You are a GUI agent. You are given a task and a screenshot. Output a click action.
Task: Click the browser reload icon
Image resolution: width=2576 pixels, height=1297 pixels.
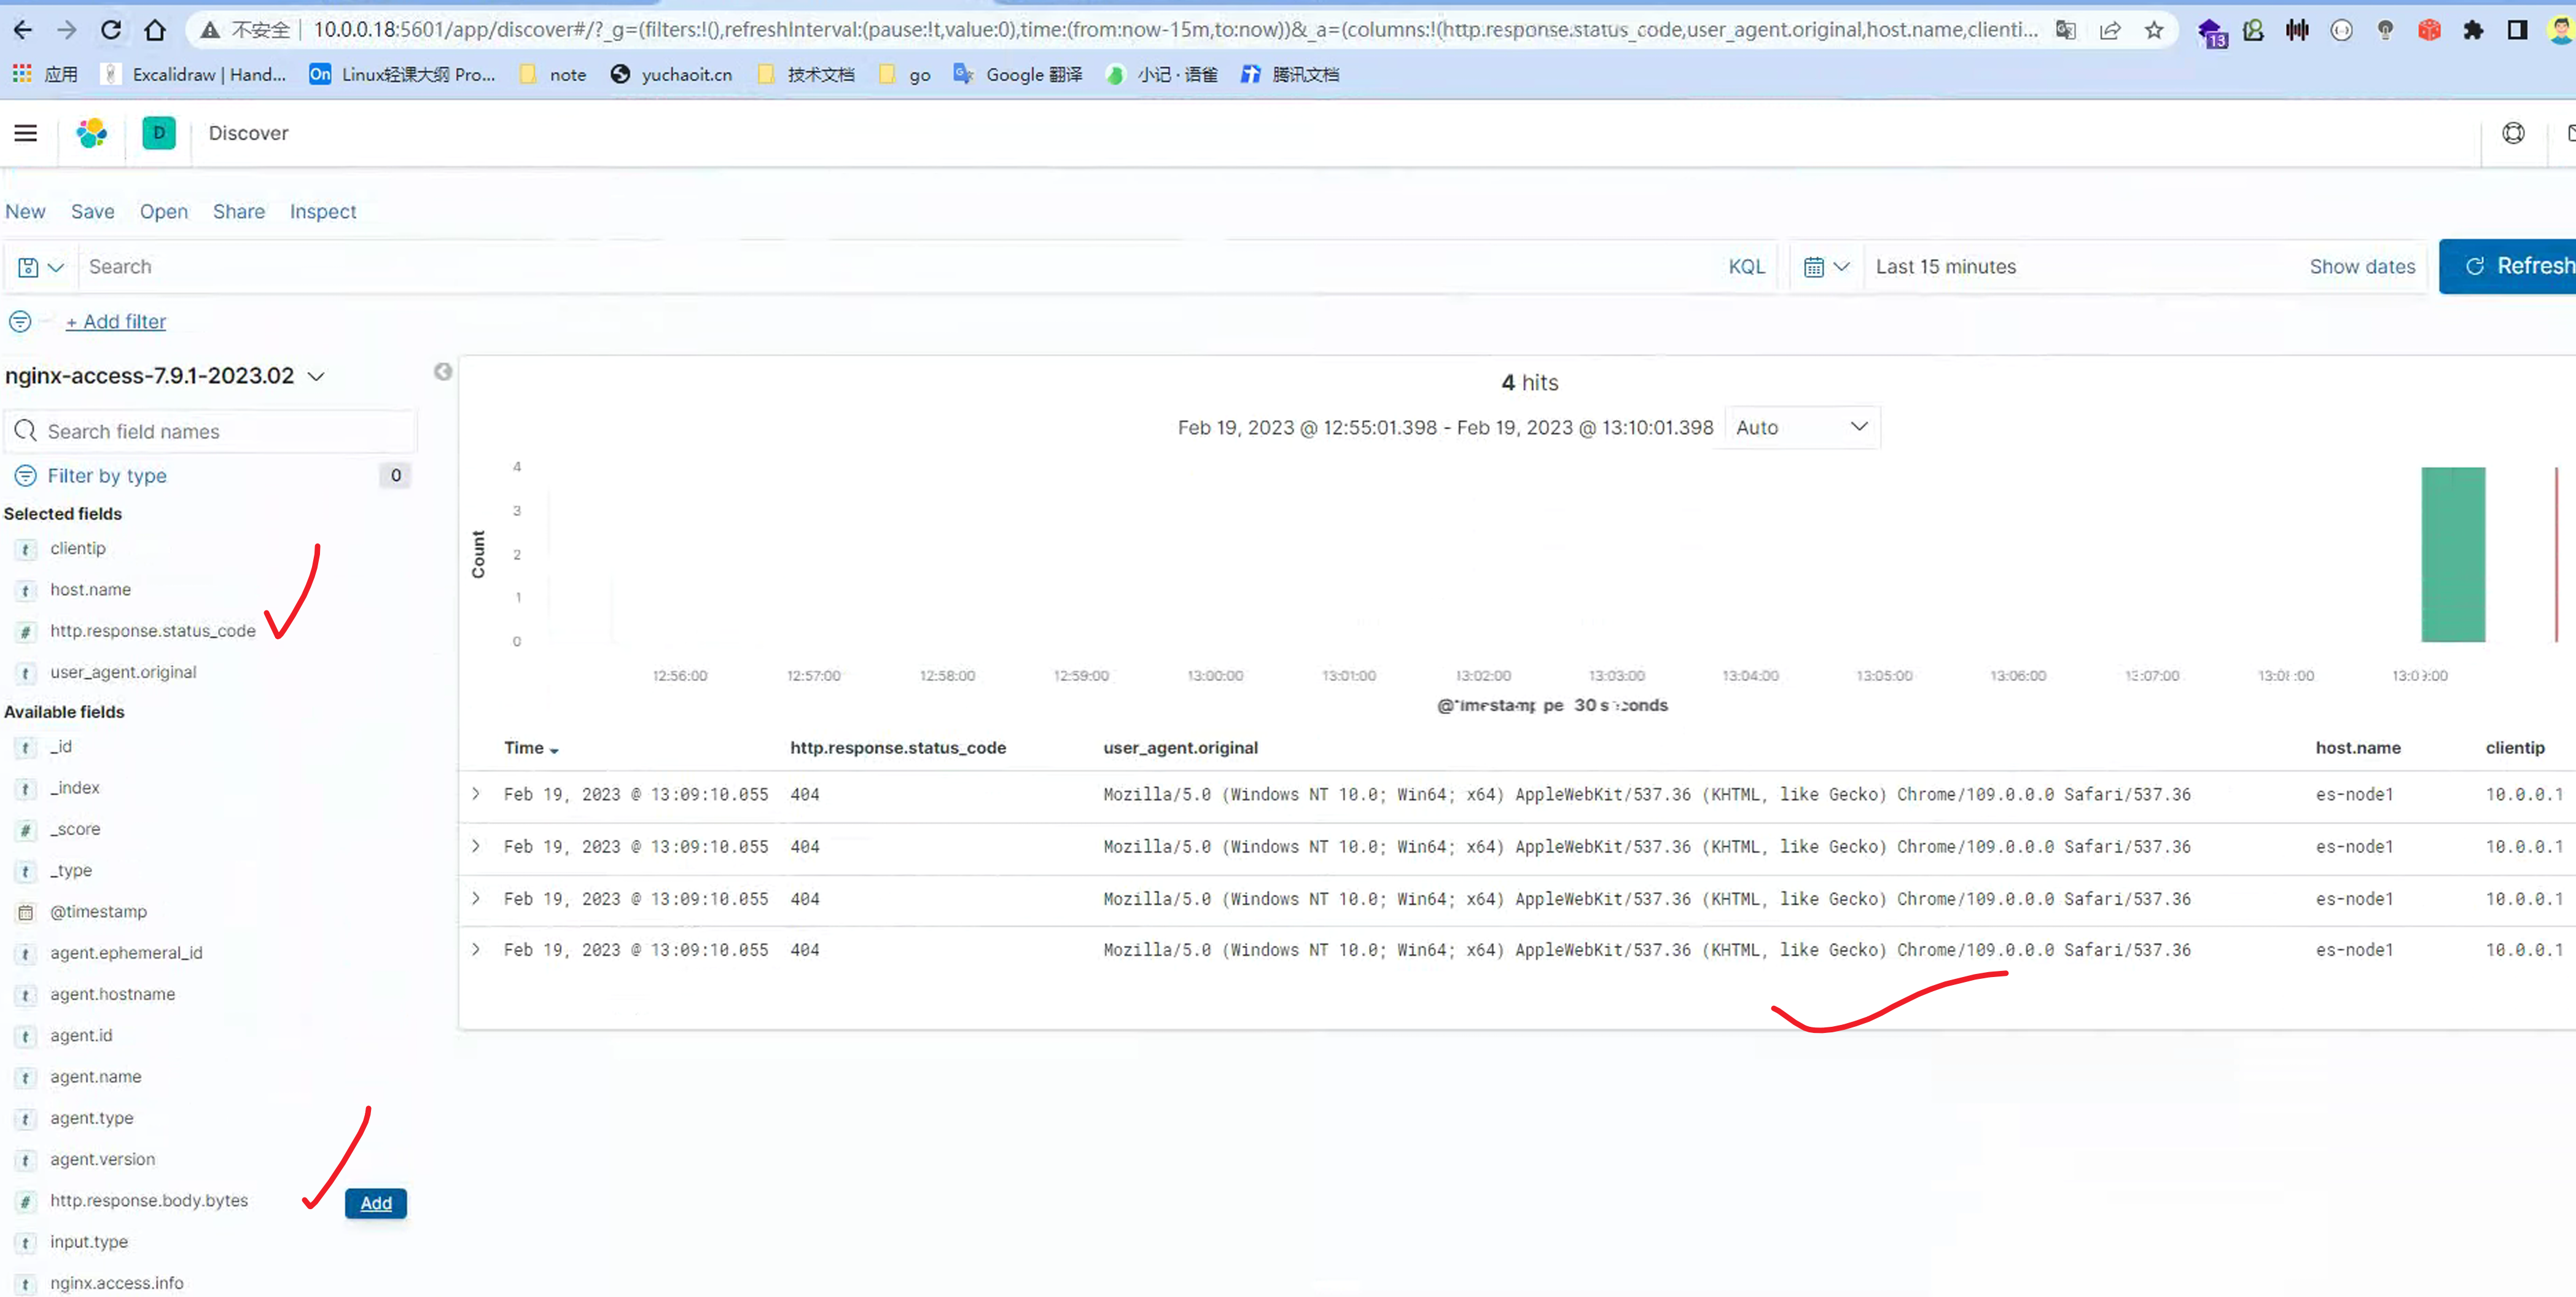tap(111, 30)
